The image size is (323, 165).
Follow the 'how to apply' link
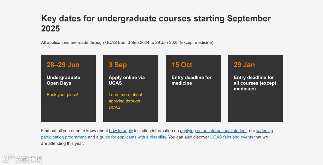[121, 131]
